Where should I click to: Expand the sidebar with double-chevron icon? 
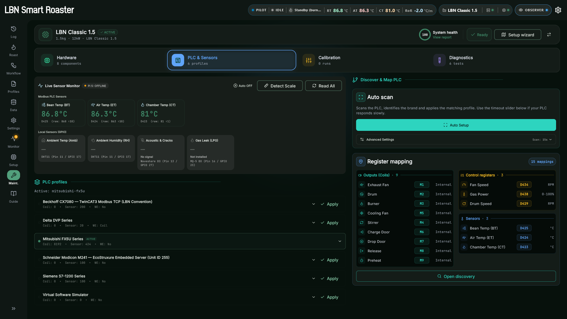click(x=14, y=309)
